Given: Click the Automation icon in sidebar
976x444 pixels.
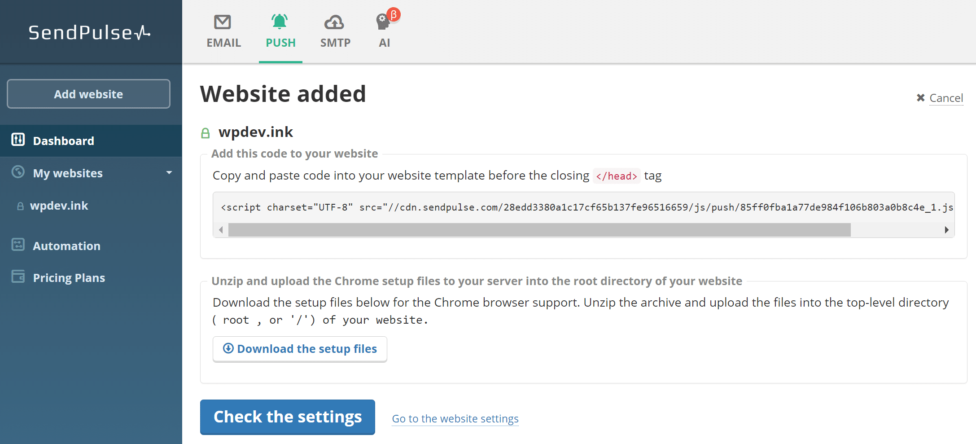Looking at the screenshot, I should [x=18, y=245].
